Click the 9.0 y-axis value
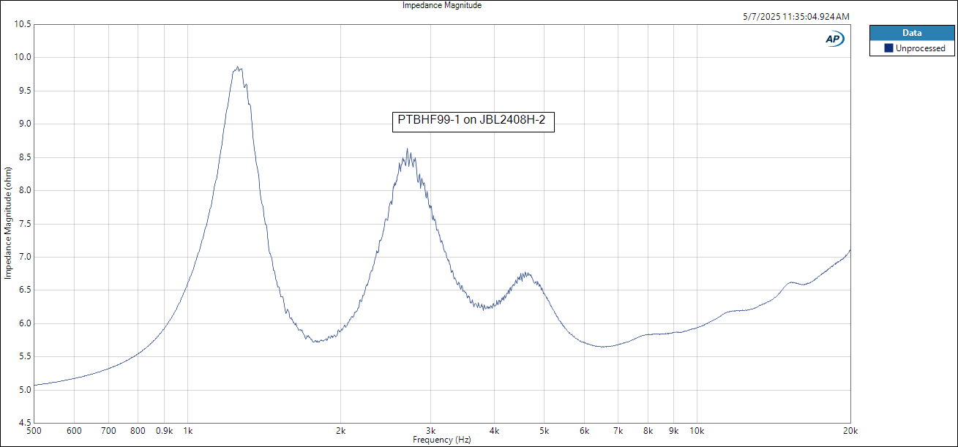The image size is (958, 447). point(25,124)
